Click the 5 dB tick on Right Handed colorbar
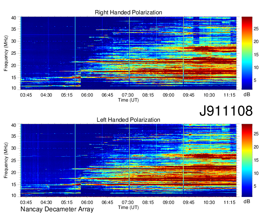The height and width of the screenshot is (214, 263). pos(255,80)
